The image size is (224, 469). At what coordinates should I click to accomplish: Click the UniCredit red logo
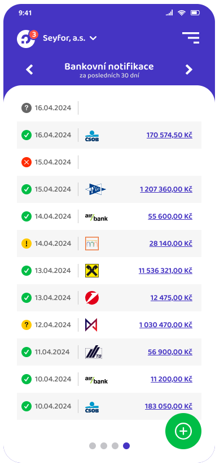(x=92, y=298)
